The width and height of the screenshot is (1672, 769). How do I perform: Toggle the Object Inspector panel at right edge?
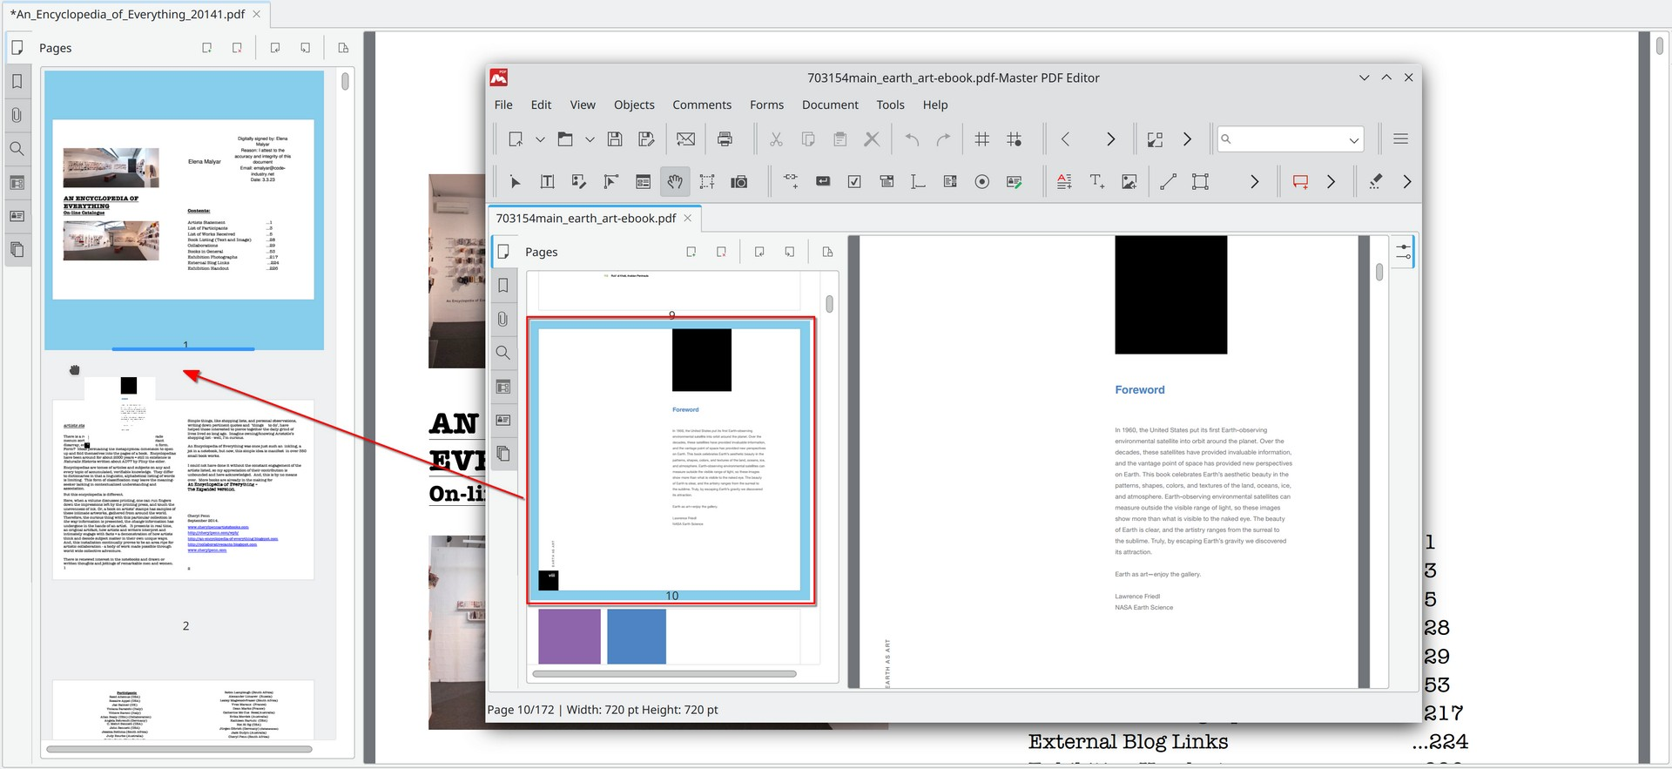(1403, 253)
